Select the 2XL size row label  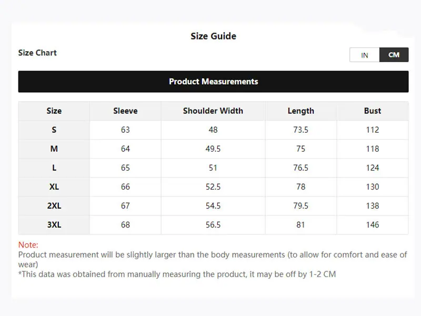tap(54, 206)
